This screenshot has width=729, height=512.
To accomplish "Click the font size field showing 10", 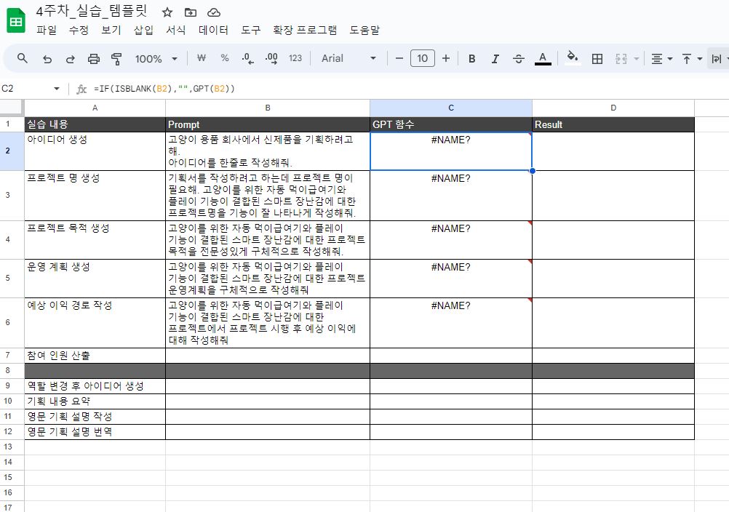I will click(423, 58).
